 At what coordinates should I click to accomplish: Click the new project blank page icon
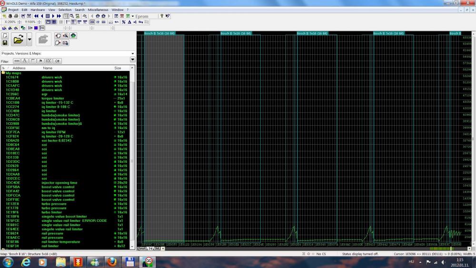coord(5,36)
